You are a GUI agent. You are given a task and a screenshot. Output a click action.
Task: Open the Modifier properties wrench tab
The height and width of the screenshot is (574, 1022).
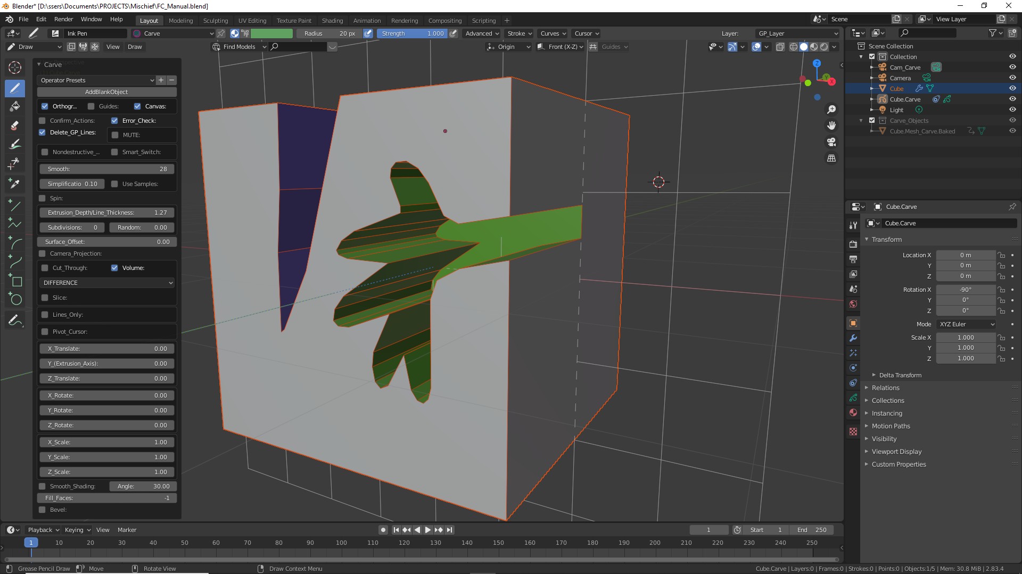853,338
